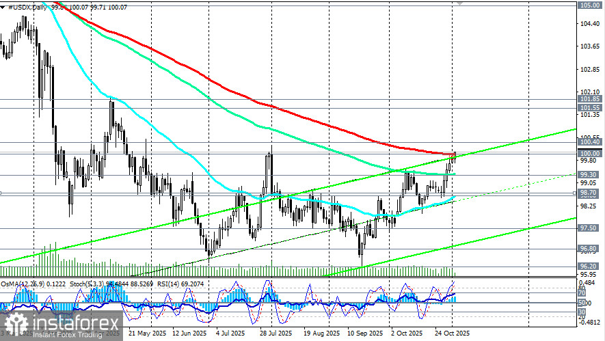Click the 98.25 price axis value
The image size is (605, 341).
(x=589, y=206)
